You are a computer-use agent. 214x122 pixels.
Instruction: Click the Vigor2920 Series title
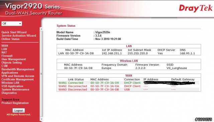click(32, 6)
